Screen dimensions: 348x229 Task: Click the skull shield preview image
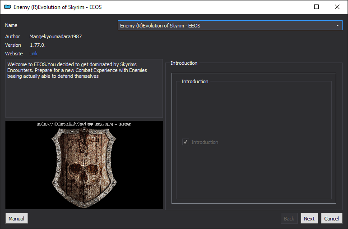click(x=84, y=165)
